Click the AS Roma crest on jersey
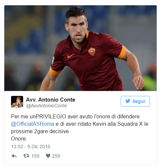164x168 pixels. click(92, 52)
